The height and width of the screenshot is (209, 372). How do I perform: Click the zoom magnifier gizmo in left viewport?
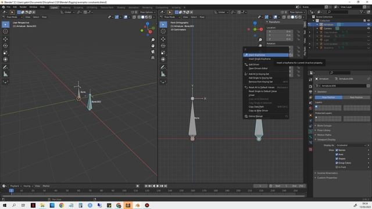153,40
